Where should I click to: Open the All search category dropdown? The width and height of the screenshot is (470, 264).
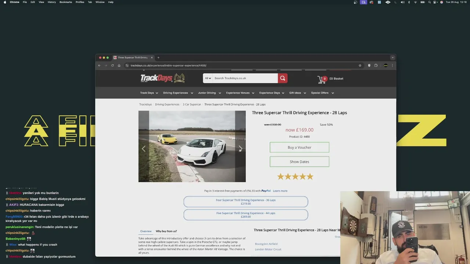[208, 78]
